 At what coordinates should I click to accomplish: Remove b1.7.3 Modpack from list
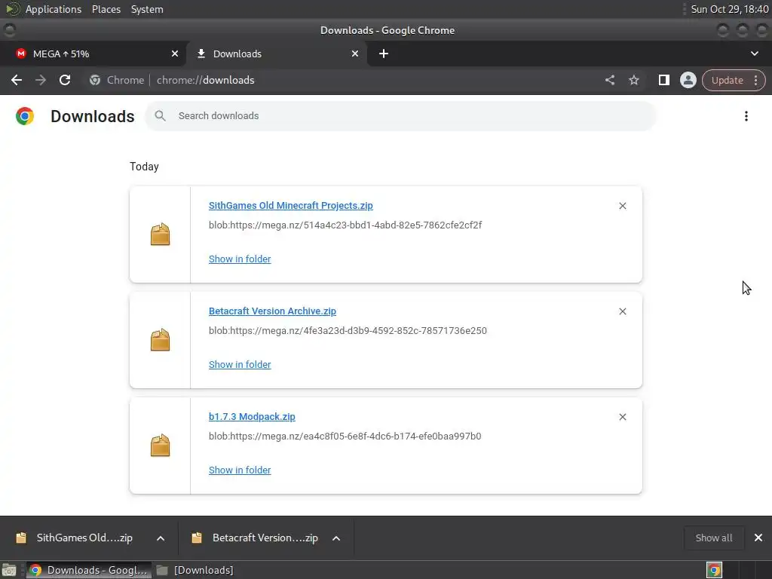tap(623, 417)
